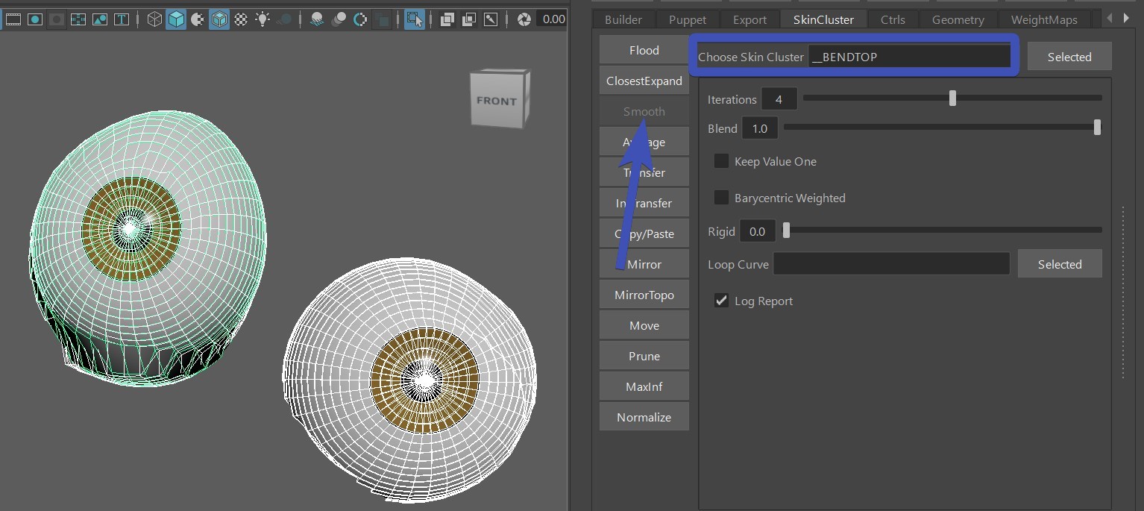Toggle X-ray display icon
Screen dimensions: 1144x511
[447, 19]
